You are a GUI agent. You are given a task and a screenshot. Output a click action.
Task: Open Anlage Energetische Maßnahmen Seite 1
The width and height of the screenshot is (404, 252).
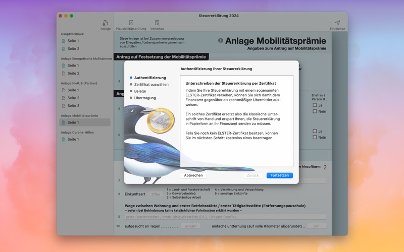(85, 66)
